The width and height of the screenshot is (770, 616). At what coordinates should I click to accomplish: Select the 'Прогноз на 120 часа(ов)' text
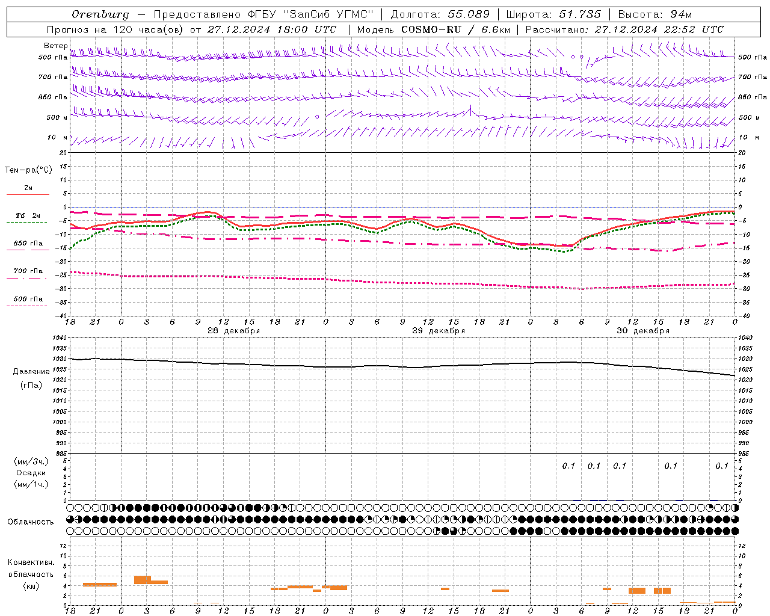coord(115,29)
